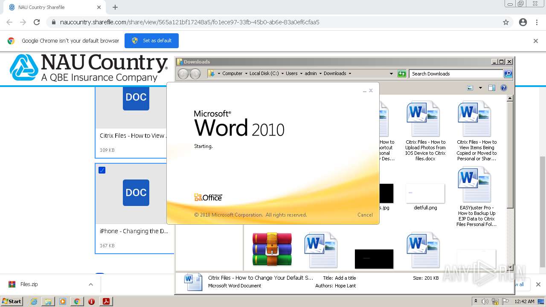Click Chrome's Back navigation arrow
The width and height of the screenshot is (546, 307).
pyautogui.click(x=9, y=22)
